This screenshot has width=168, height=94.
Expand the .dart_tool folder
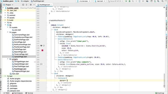point(5,10)
